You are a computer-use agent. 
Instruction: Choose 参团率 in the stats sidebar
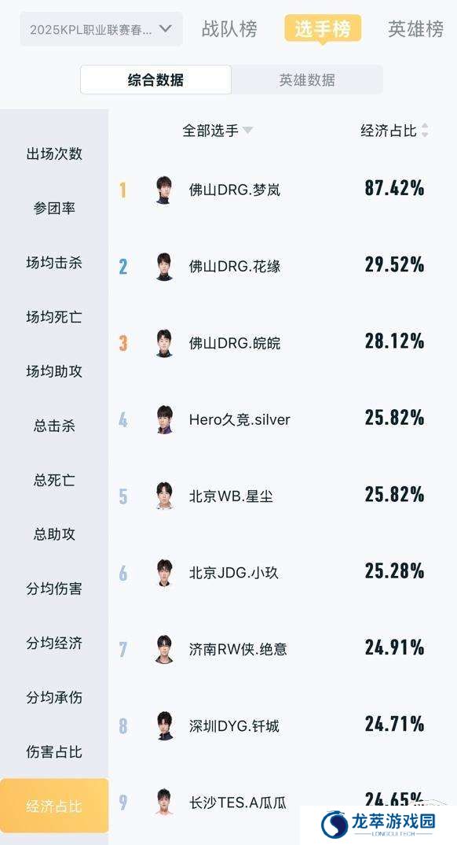54,208
